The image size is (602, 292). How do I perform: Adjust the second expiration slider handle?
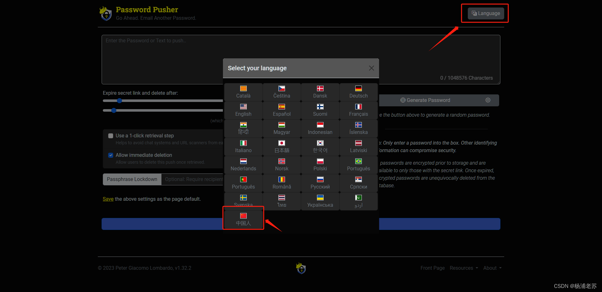click(x=114, y=110)
